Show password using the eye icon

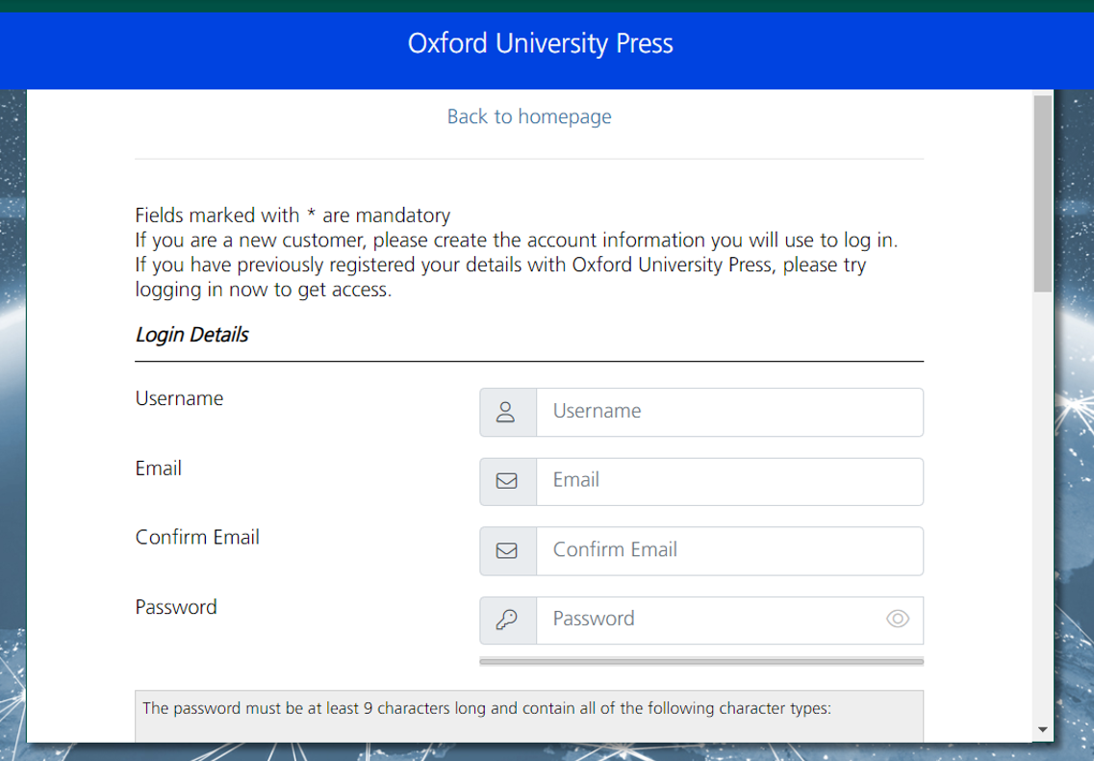click(x=898, y=619)
